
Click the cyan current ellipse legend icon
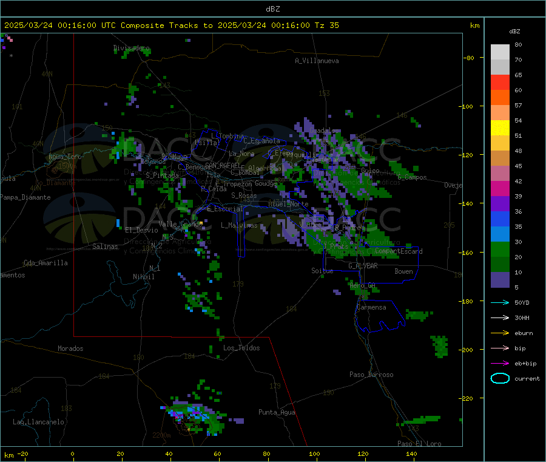click(500, 378)
